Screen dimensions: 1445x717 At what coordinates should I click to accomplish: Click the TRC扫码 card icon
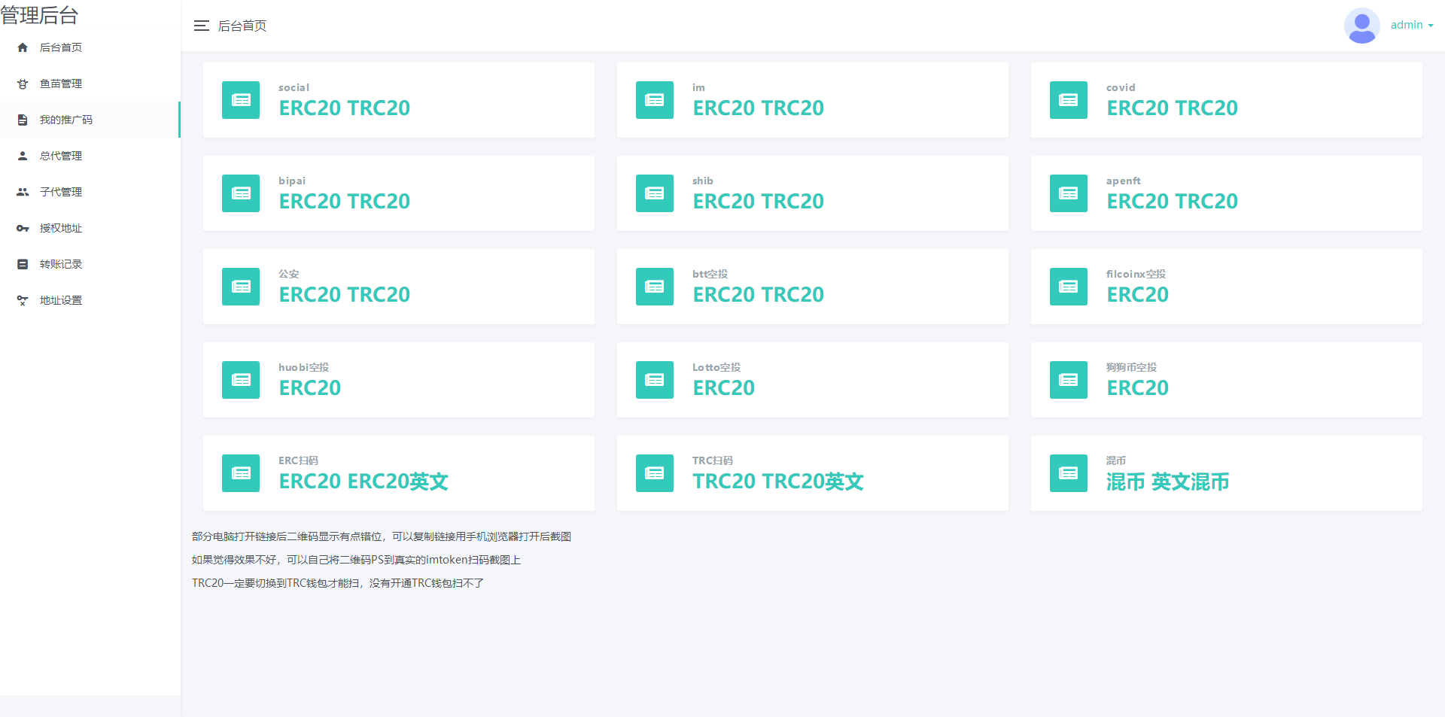655,473
